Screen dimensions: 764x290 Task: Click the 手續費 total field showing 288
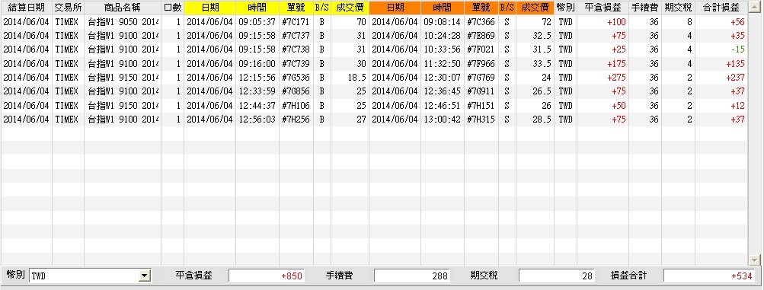412,276
